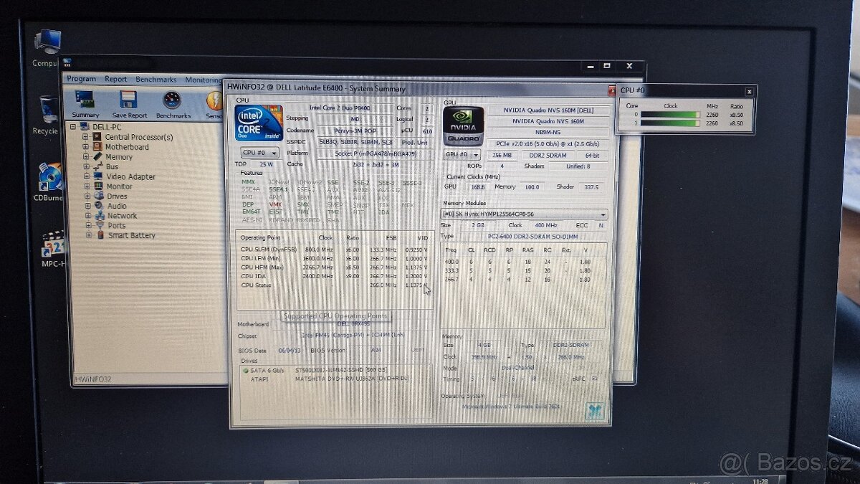Expand the Central Processor(s) tree node
Viewport: 860px width, 484px height.
pyautogui.click(x=85, y=136)
